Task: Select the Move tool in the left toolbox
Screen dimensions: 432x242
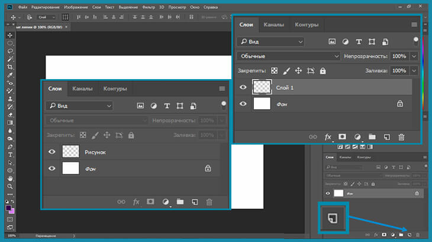Action: pyautogui.click(x=10, y=35)
